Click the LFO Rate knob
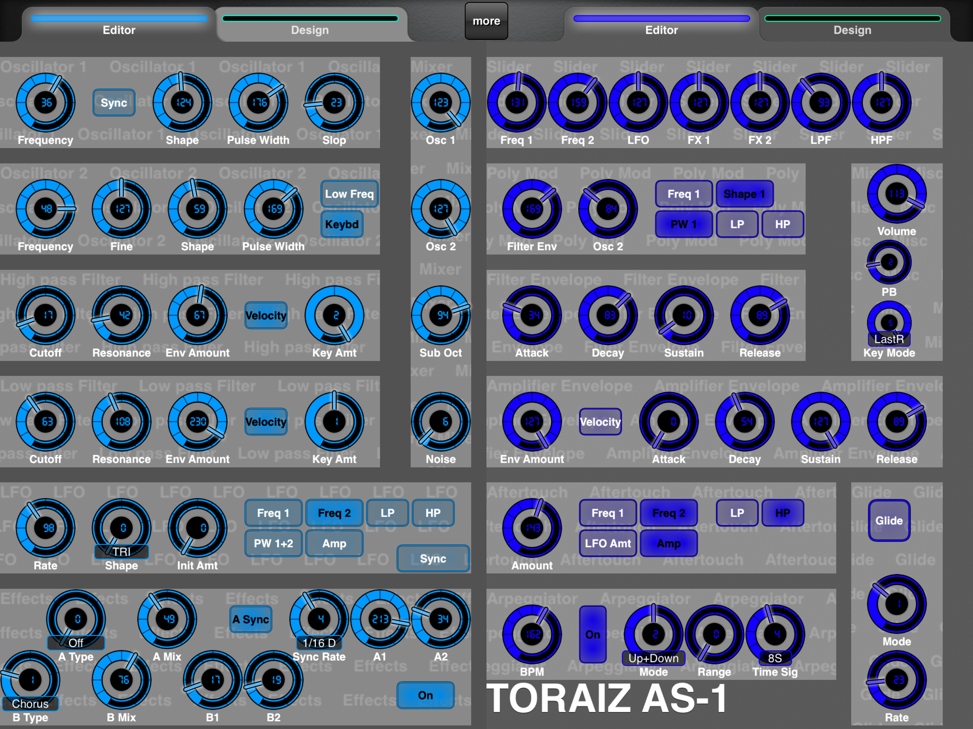This screenshot has width=973, height=729. [46, 528]
